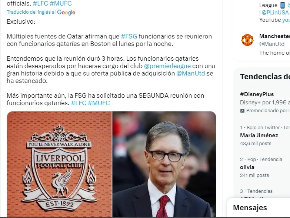The image size is (290, 218).
Task: Open the @premierleague mention link
Action: pyautogui.click(x=167, y=66)
